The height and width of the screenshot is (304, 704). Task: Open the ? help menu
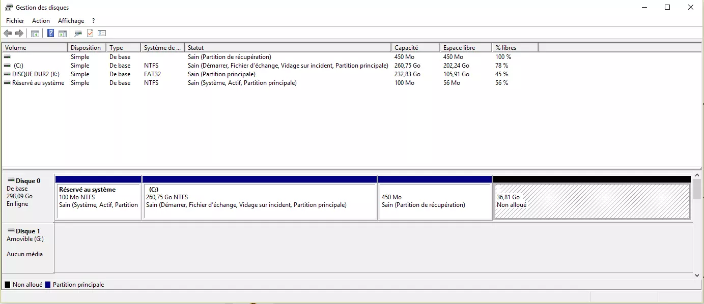click(94, 21)
